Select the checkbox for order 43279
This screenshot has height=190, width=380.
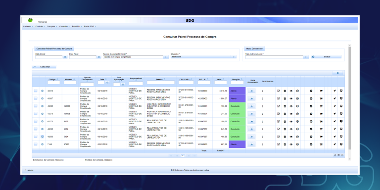coord(36,114)
